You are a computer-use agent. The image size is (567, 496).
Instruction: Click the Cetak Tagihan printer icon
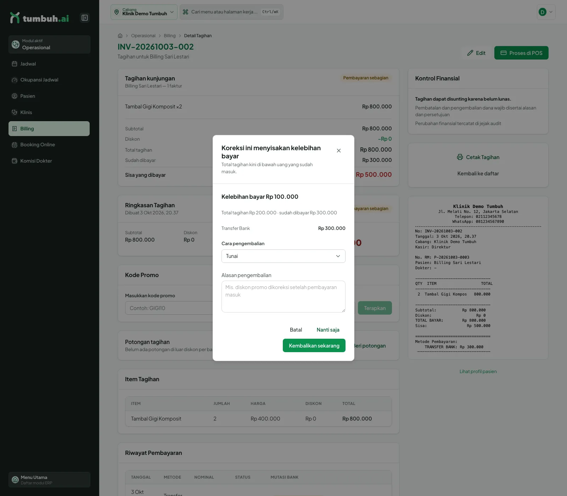(x=460, y=157)
